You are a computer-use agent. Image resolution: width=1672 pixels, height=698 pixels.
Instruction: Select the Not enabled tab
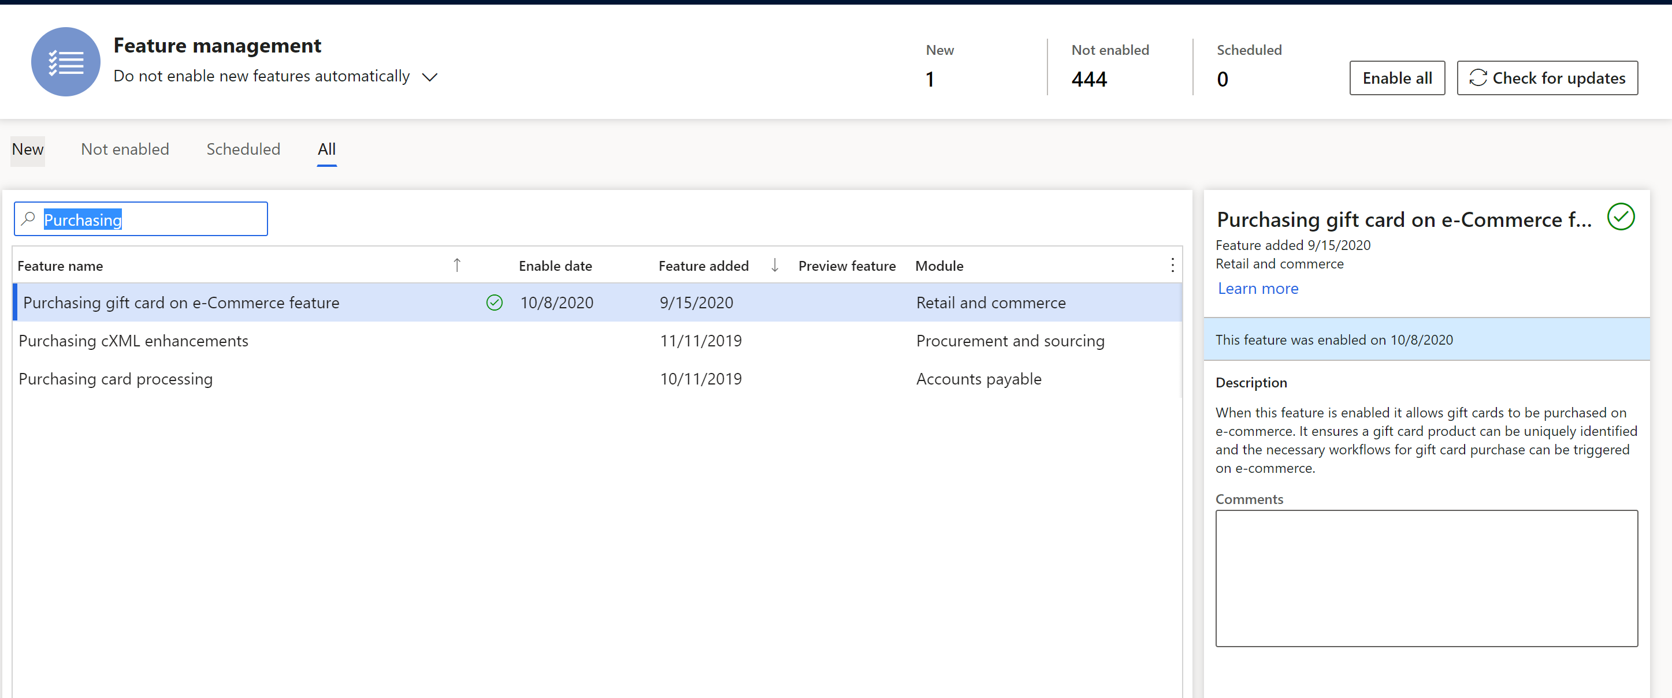[125, 149]
